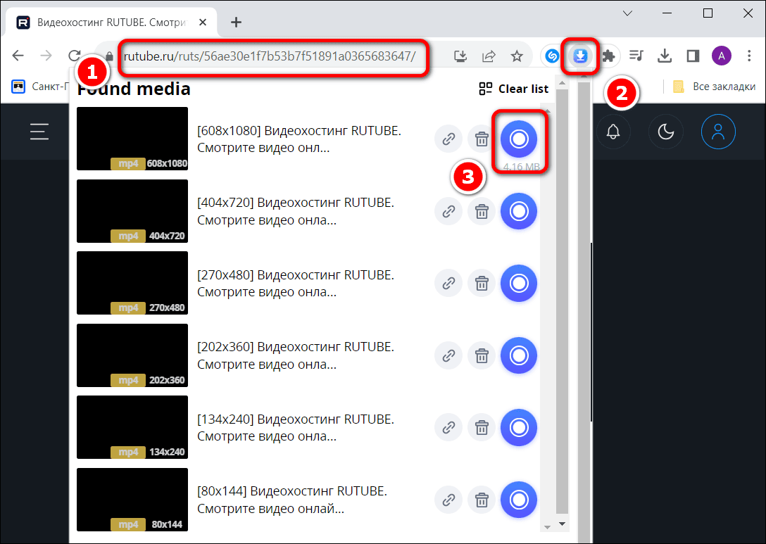This screenshot has width=766, height=544.
Task: Click the 404x720 mp4 thumbnail
Action: click(132, 211)
